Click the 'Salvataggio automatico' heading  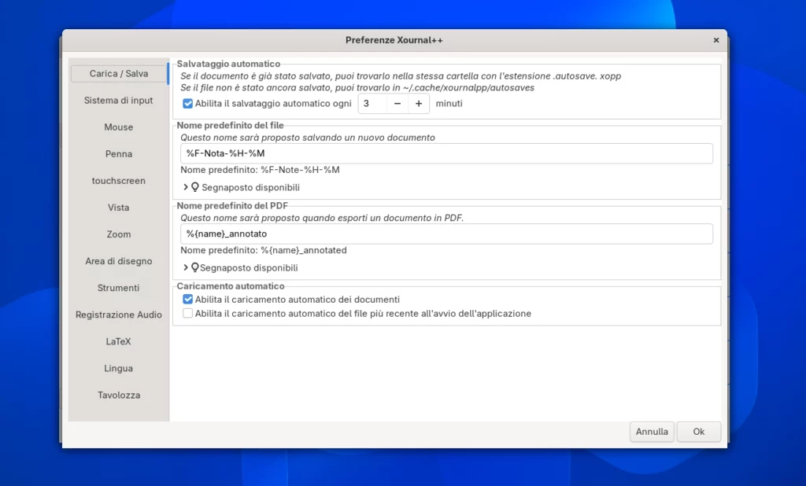(x=228, y=64)
